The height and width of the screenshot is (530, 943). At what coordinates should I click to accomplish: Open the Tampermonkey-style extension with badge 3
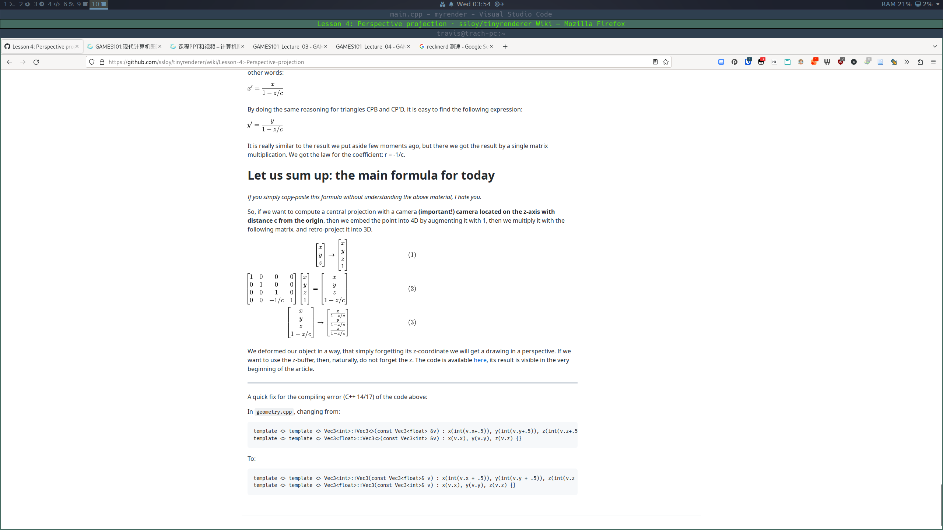pyautogui.click(x=761, y=62)
